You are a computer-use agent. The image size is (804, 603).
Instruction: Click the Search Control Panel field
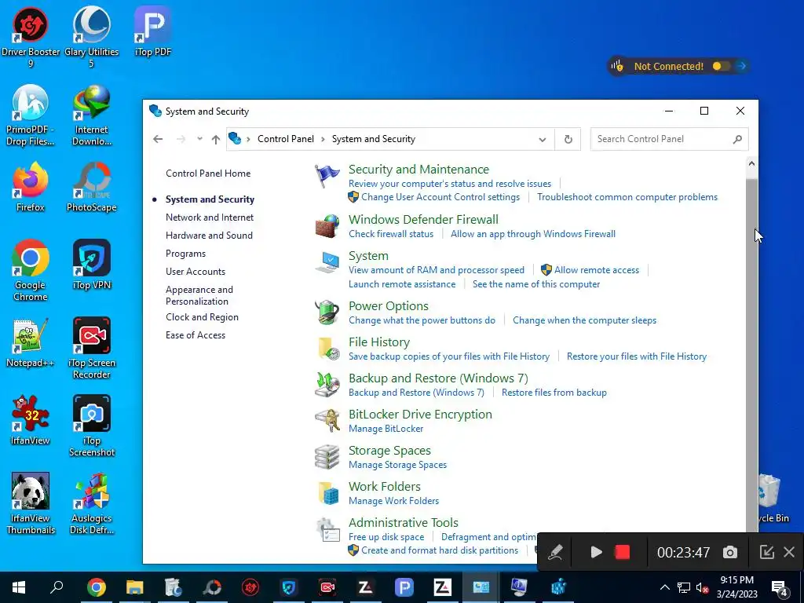669,139
